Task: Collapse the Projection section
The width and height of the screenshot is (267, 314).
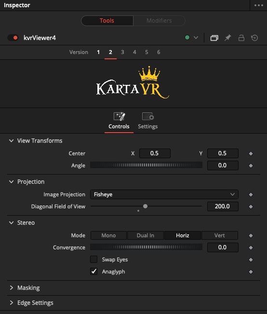Action: click(12, 182)
